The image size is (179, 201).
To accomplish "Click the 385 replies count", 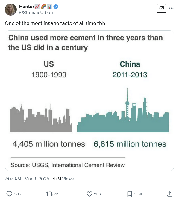I will click(x=17, y=194).
